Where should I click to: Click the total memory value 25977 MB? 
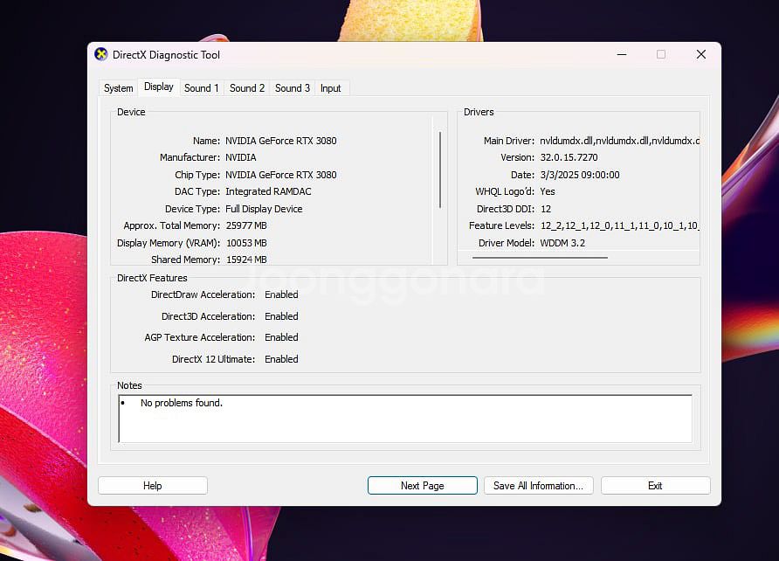point(246,225)
